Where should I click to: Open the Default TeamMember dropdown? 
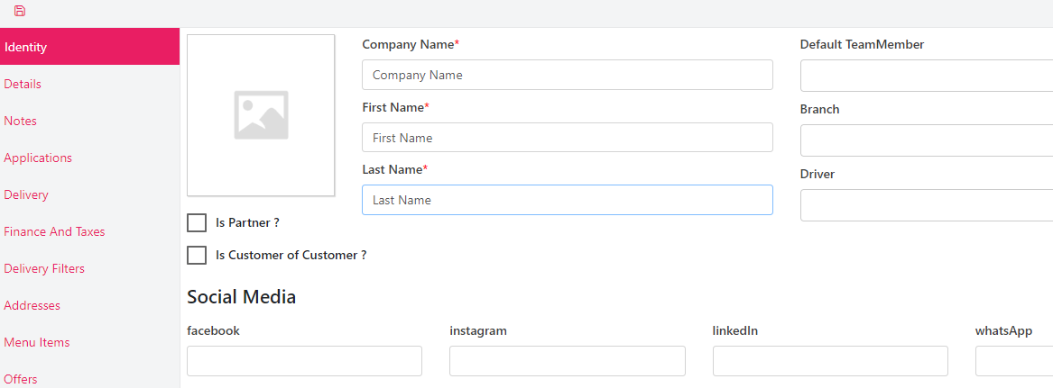tap(926, 76)
